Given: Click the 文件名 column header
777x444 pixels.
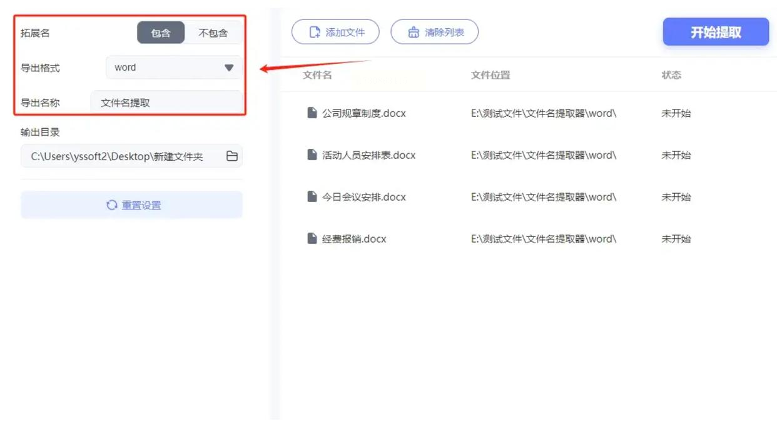Looking at the screenshot, I should tap(317, 75).
